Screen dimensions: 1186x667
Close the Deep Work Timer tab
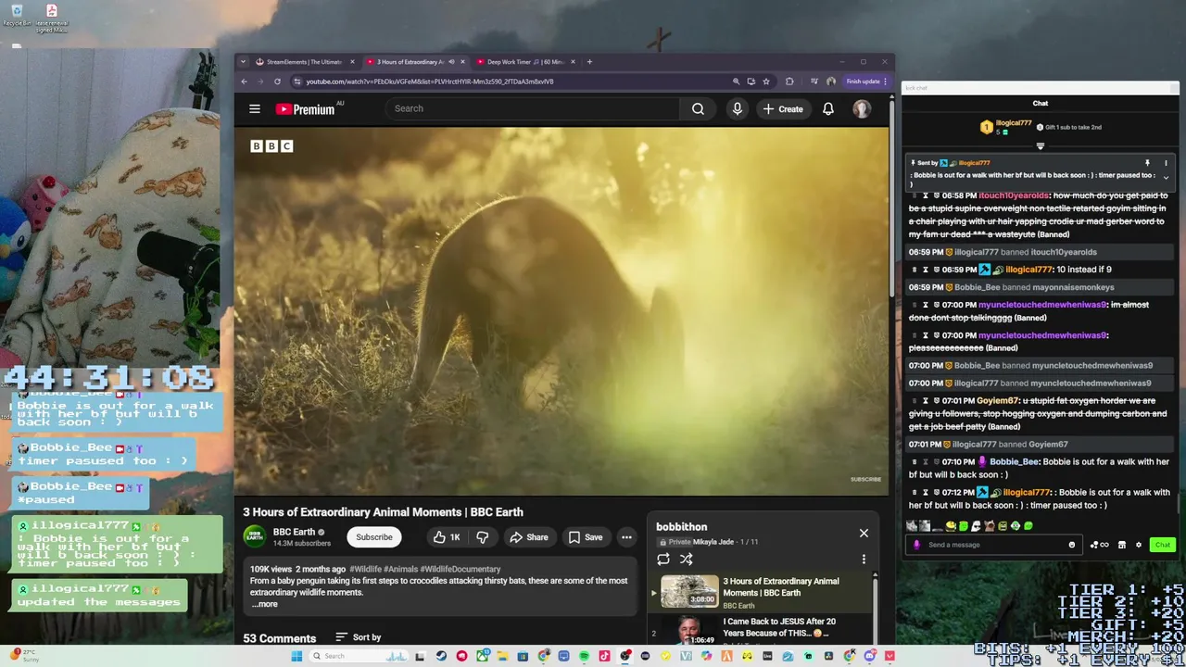tap(573, 62)
